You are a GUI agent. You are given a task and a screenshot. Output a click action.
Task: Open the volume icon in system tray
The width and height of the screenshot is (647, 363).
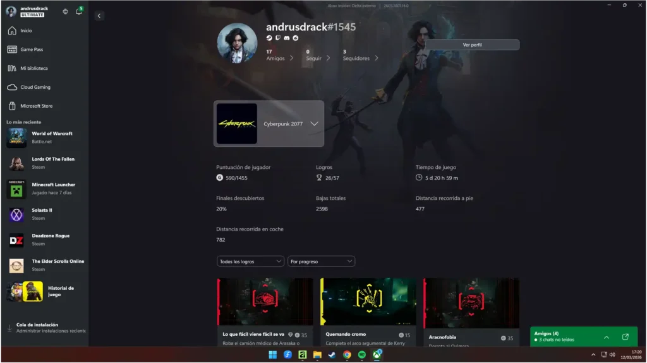pos(612,354)
